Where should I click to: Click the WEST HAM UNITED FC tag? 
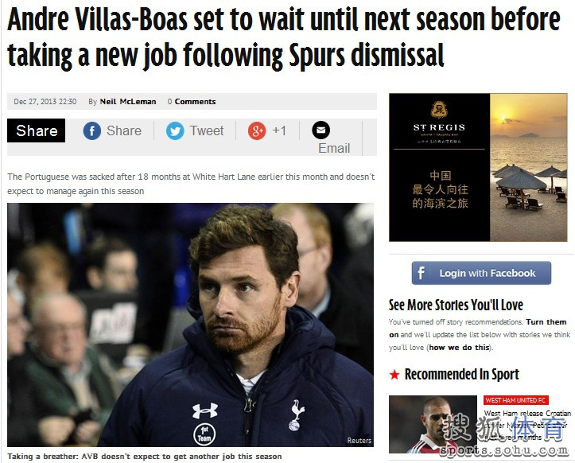coord(516,400)
